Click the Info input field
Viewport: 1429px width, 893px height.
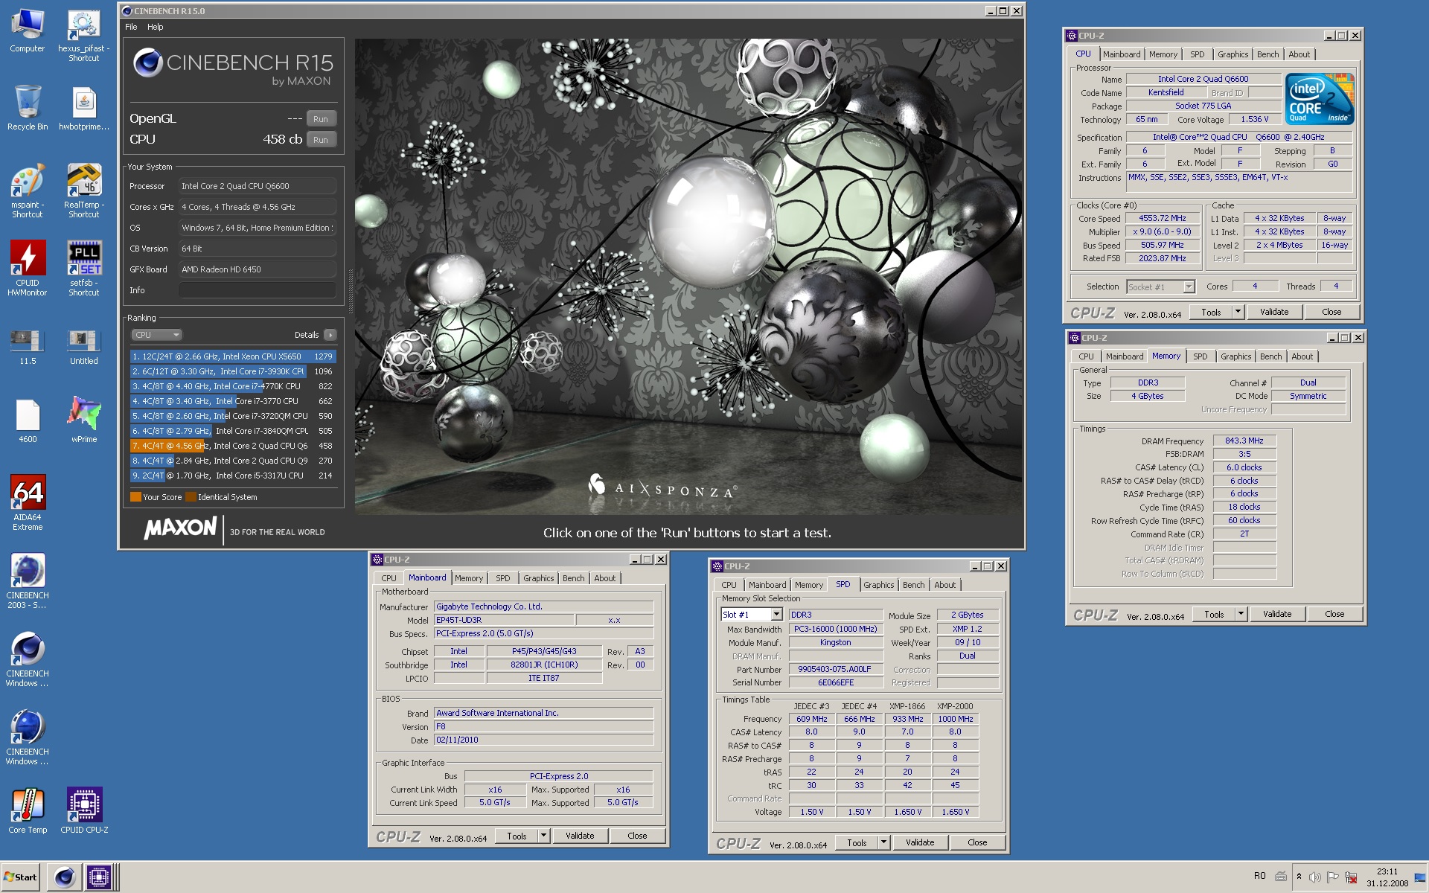point(257,290)
